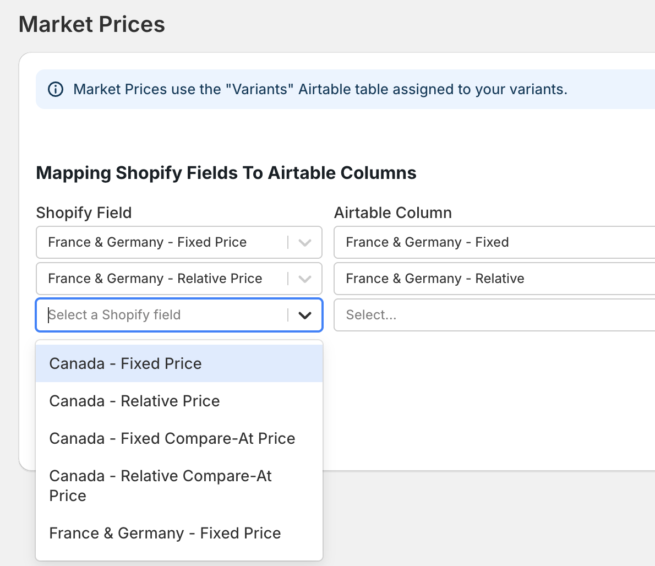This screenshot has height=566, width=655.
Task: Click chevron arrow of France & Germany Fixed Price field
Action: click(305, 242)
